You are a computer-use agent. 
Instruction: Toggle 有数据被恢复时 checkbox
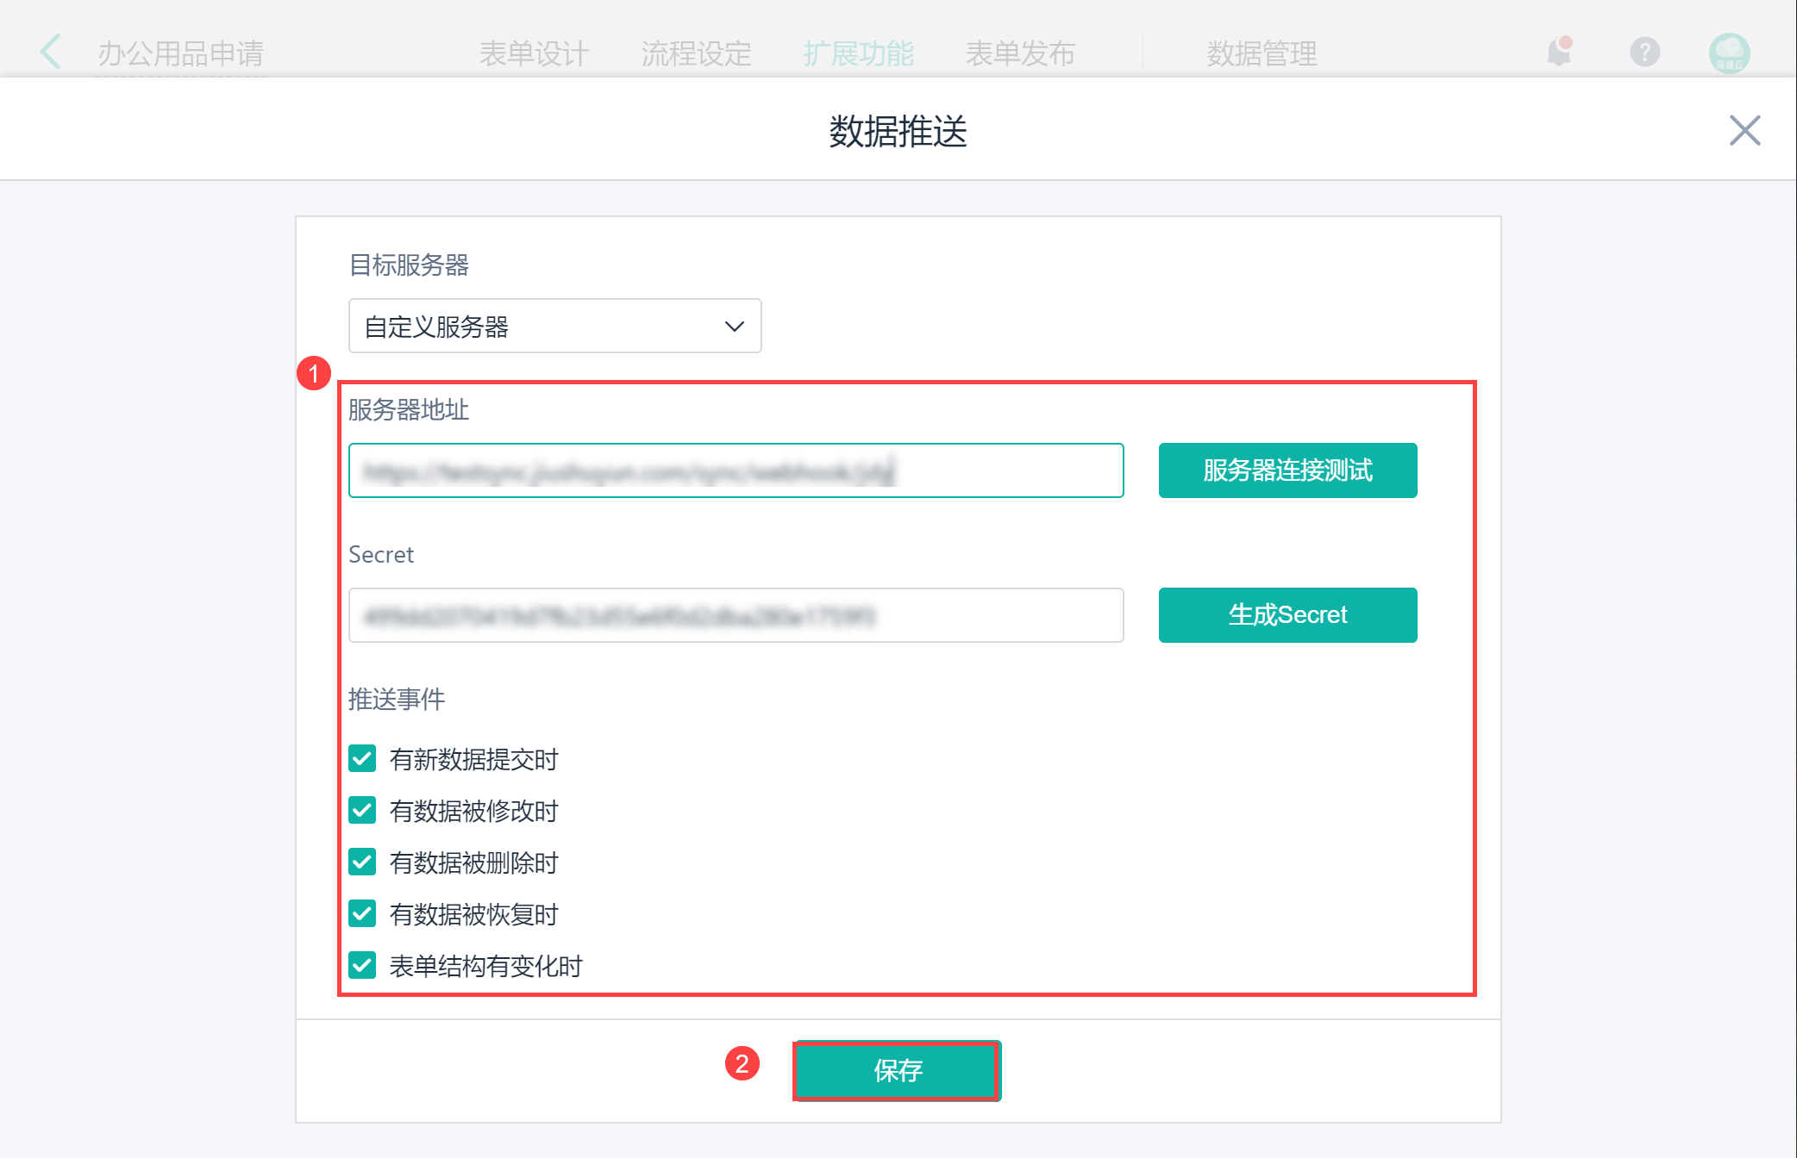(362, 914)
